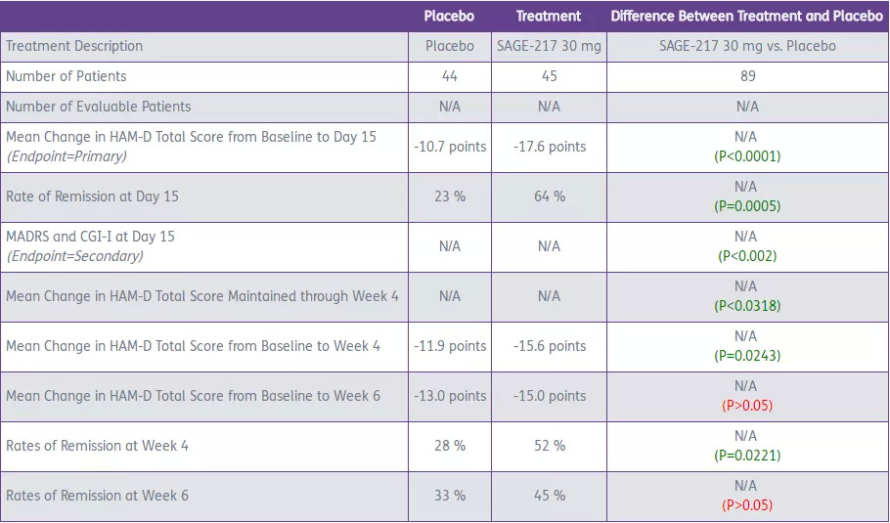The image size is (890, 523).
Task: Select the 89 total patients cell
Action: pos(746,76)
